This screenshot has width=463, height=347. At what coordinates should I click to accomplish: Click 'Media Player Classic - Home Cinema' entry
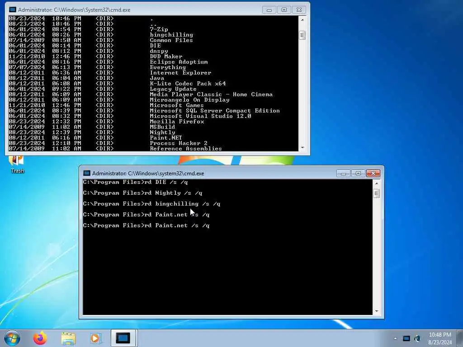211,94
